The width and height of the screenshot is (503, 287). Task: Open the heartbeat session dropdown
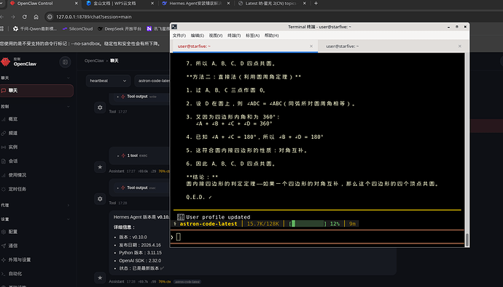pos(108,81)
